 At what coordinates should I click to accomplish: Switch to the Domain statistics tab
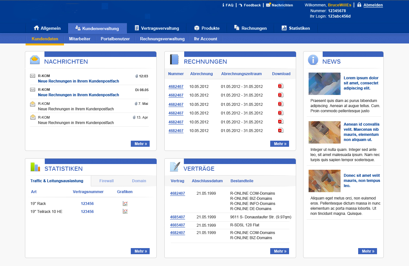coord(139,181)
